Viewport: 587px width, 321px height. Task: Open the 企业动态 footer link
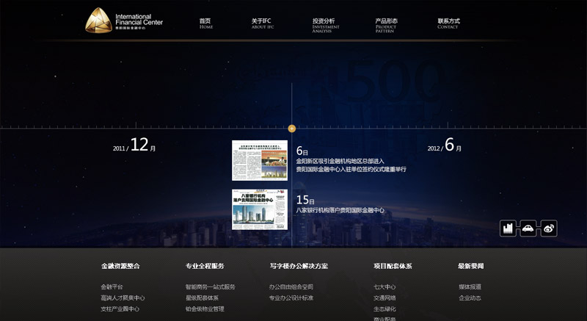click(470, 297)
